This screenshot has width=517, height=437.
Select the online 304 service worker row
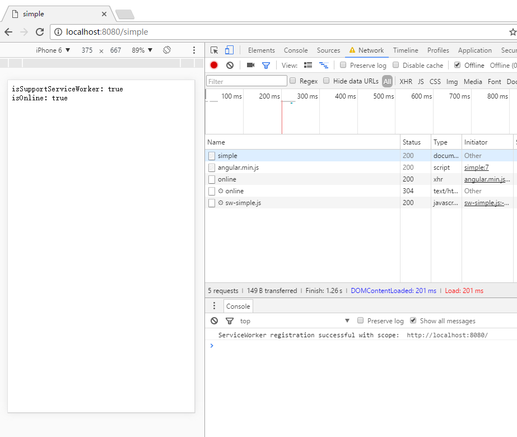(361, 191)
